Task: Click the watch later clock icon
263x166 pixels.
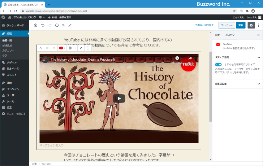Action: tap(177, 58)
